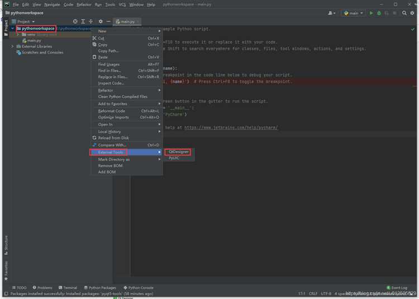This screenshot has height=299, width=419.
Task: Start debugging with the green bug icon
Action: click(x=379, y=13)
